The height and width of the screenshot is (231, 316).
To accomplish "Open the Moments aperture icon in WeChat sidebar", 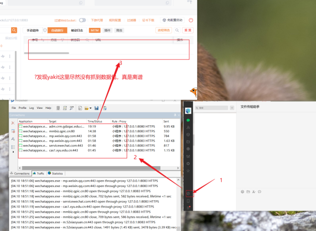I will pos(188,149).
